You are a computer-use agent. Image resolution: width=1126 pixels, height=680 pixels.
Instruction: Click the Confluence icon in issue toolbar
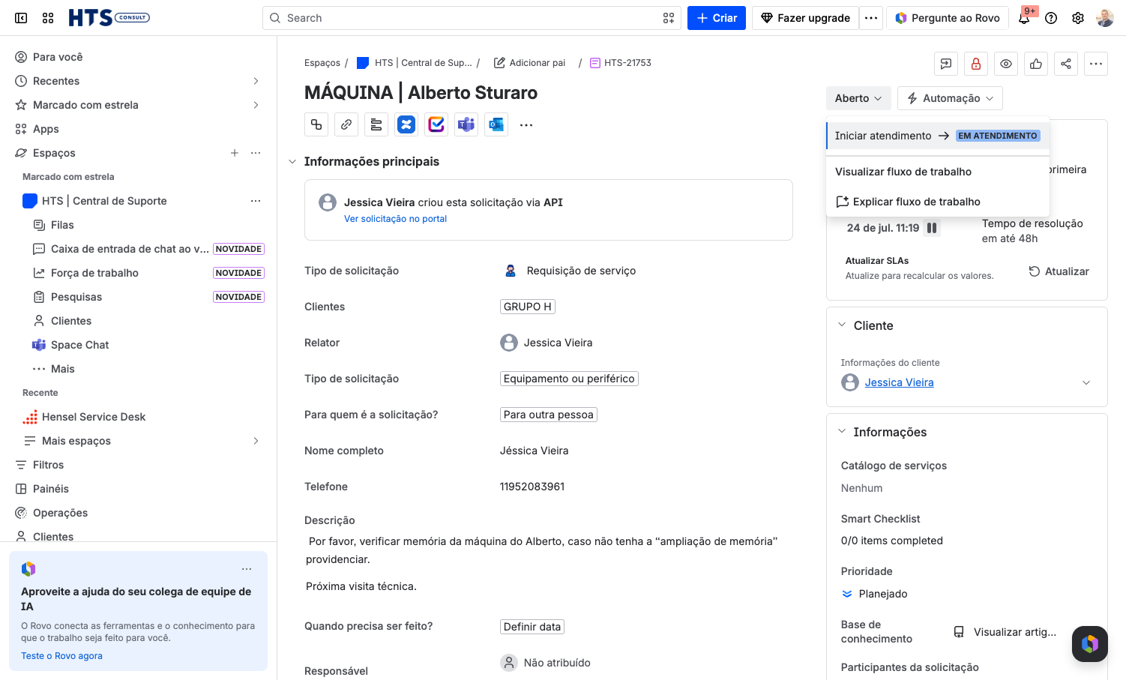click(406, 124)
